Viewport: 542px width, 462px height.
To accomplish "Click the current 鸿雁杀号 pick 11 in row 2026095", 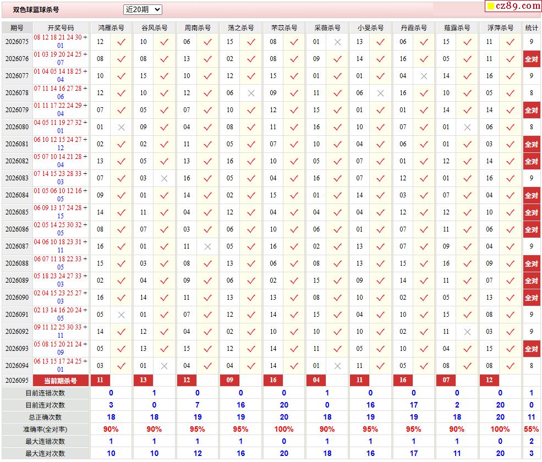I will pos(100,380).
